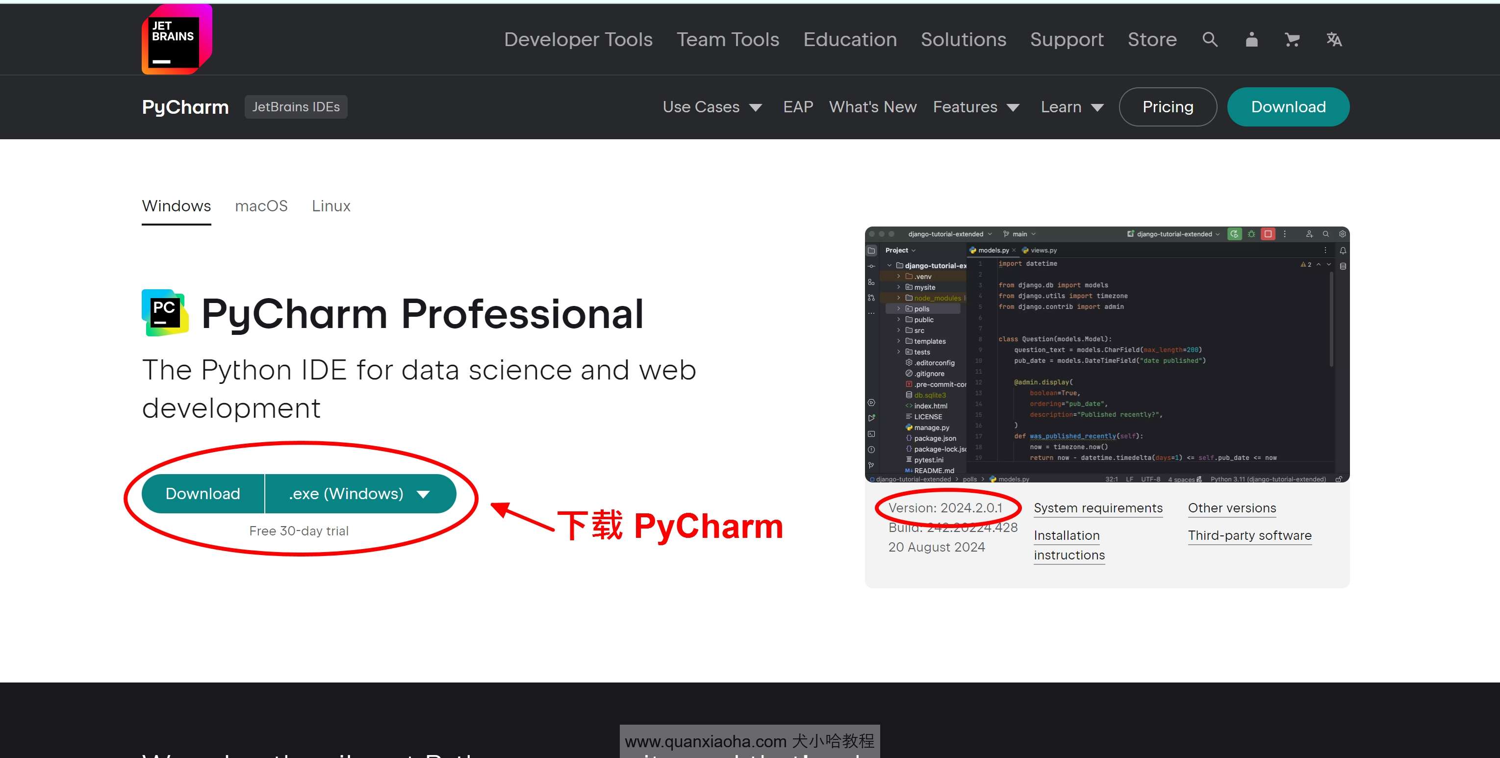
Task: Expand the Use Cases dropdown
Action: click(x=712, y=107)
